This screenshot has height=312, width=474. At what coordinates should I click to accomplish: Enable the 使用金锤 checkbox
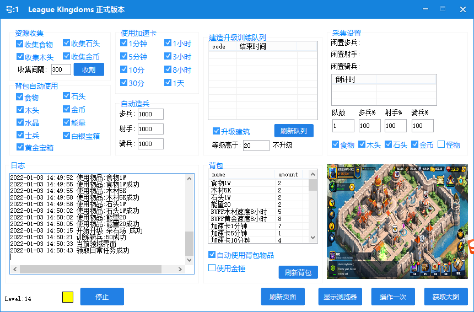tap(212, 268)
